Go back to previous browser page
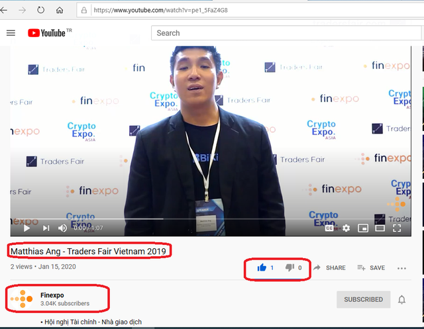The width and height of the screenshot is (424, 329). (3, 11)
